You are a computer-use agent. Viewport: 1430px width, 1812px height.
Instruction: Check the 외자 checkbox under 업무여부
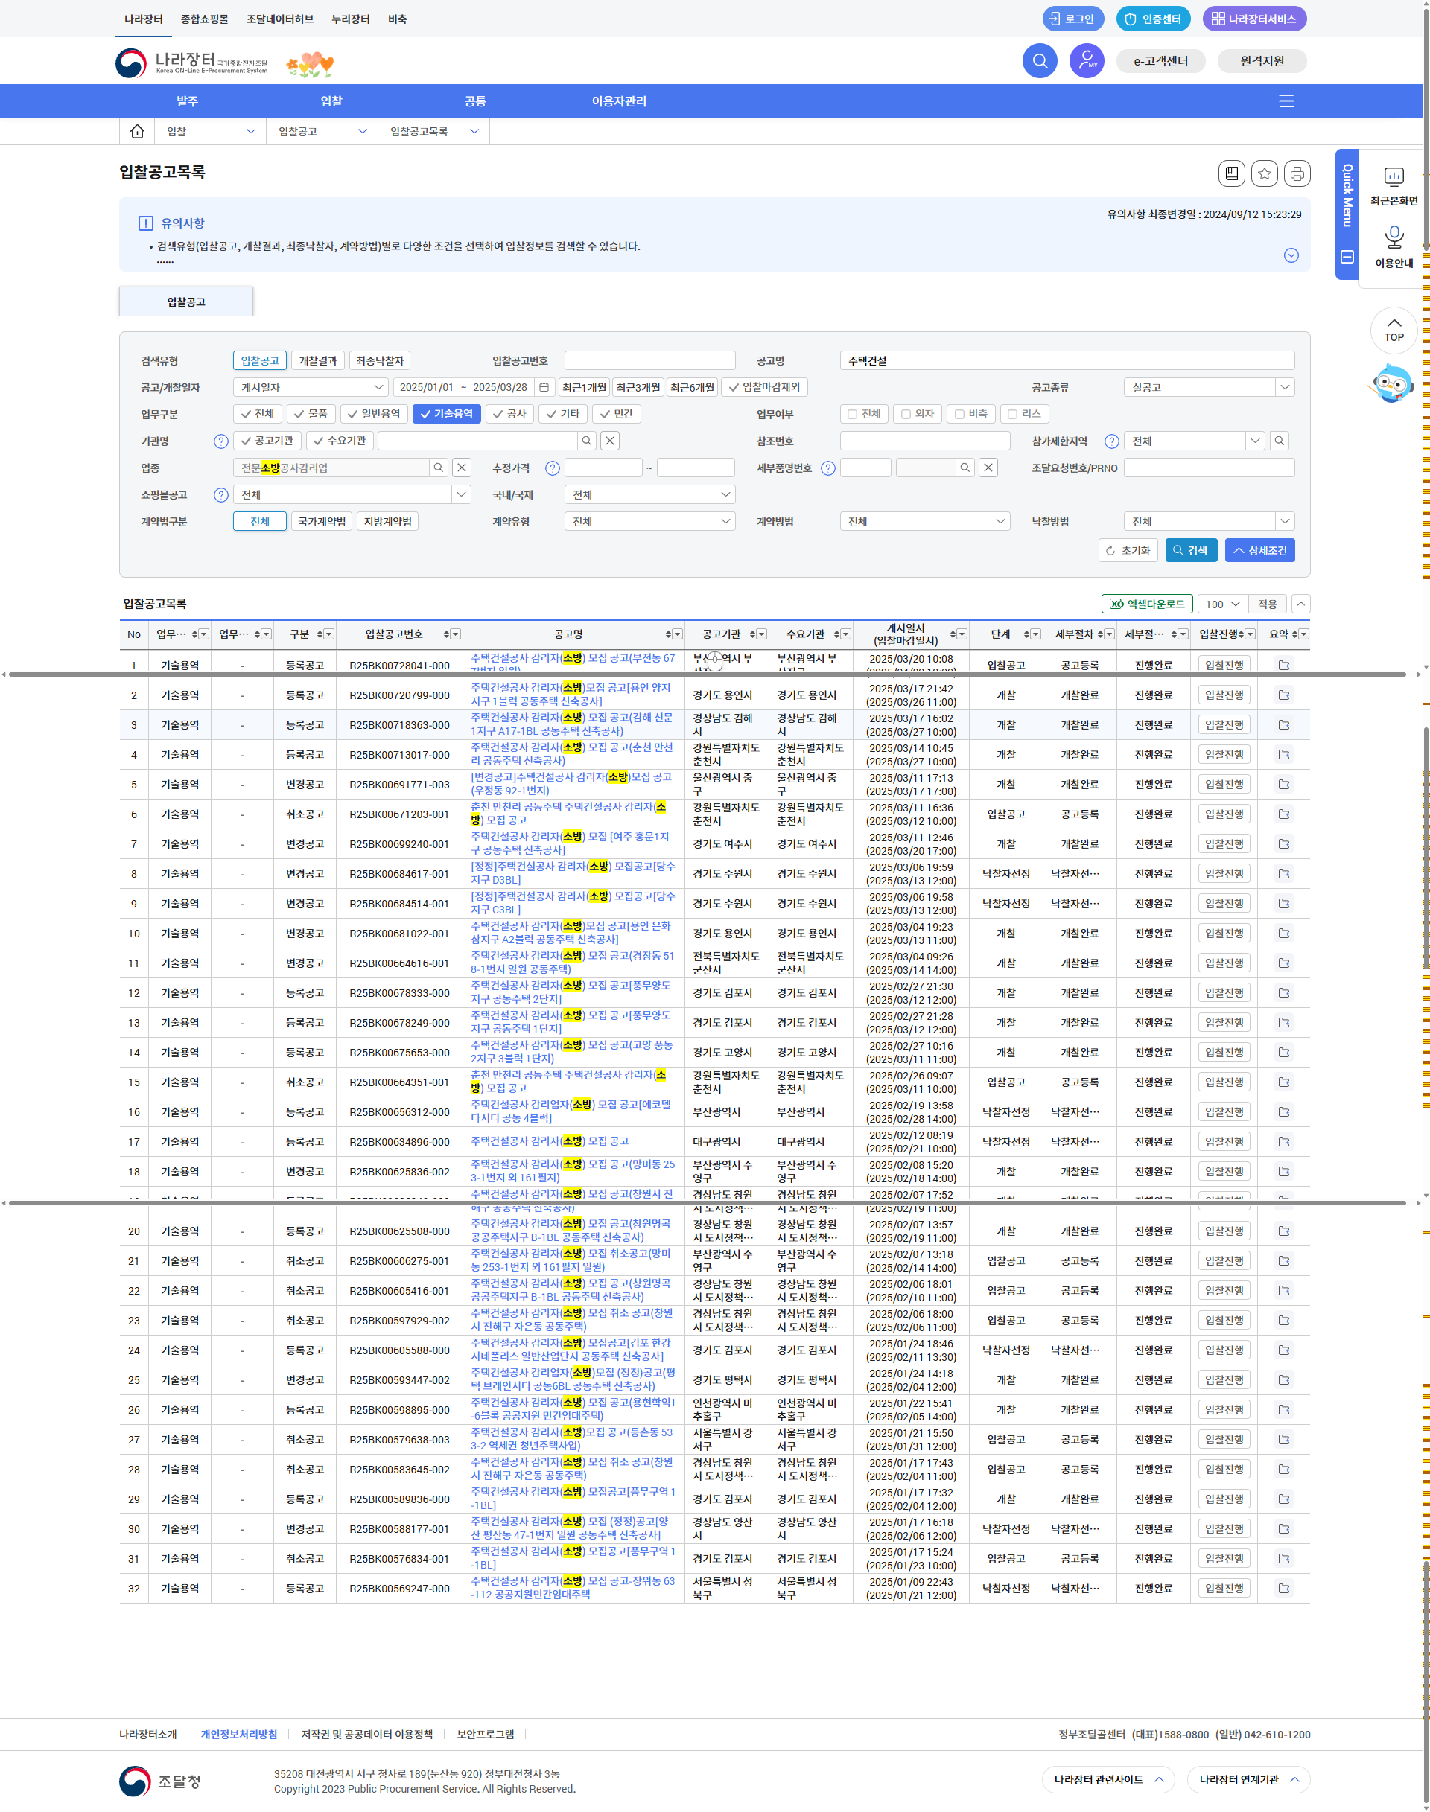click(x=917, y=413)
